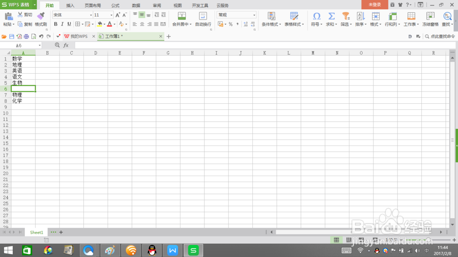This screenshot has height=257, width=458.
Task: Toggle Underline formatting
Action: point(69,24)
